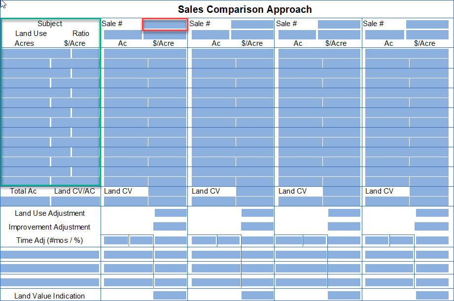Click Land Value Indication field for first sale
This screenshot has width=454, height=301.
click(170, 296)
